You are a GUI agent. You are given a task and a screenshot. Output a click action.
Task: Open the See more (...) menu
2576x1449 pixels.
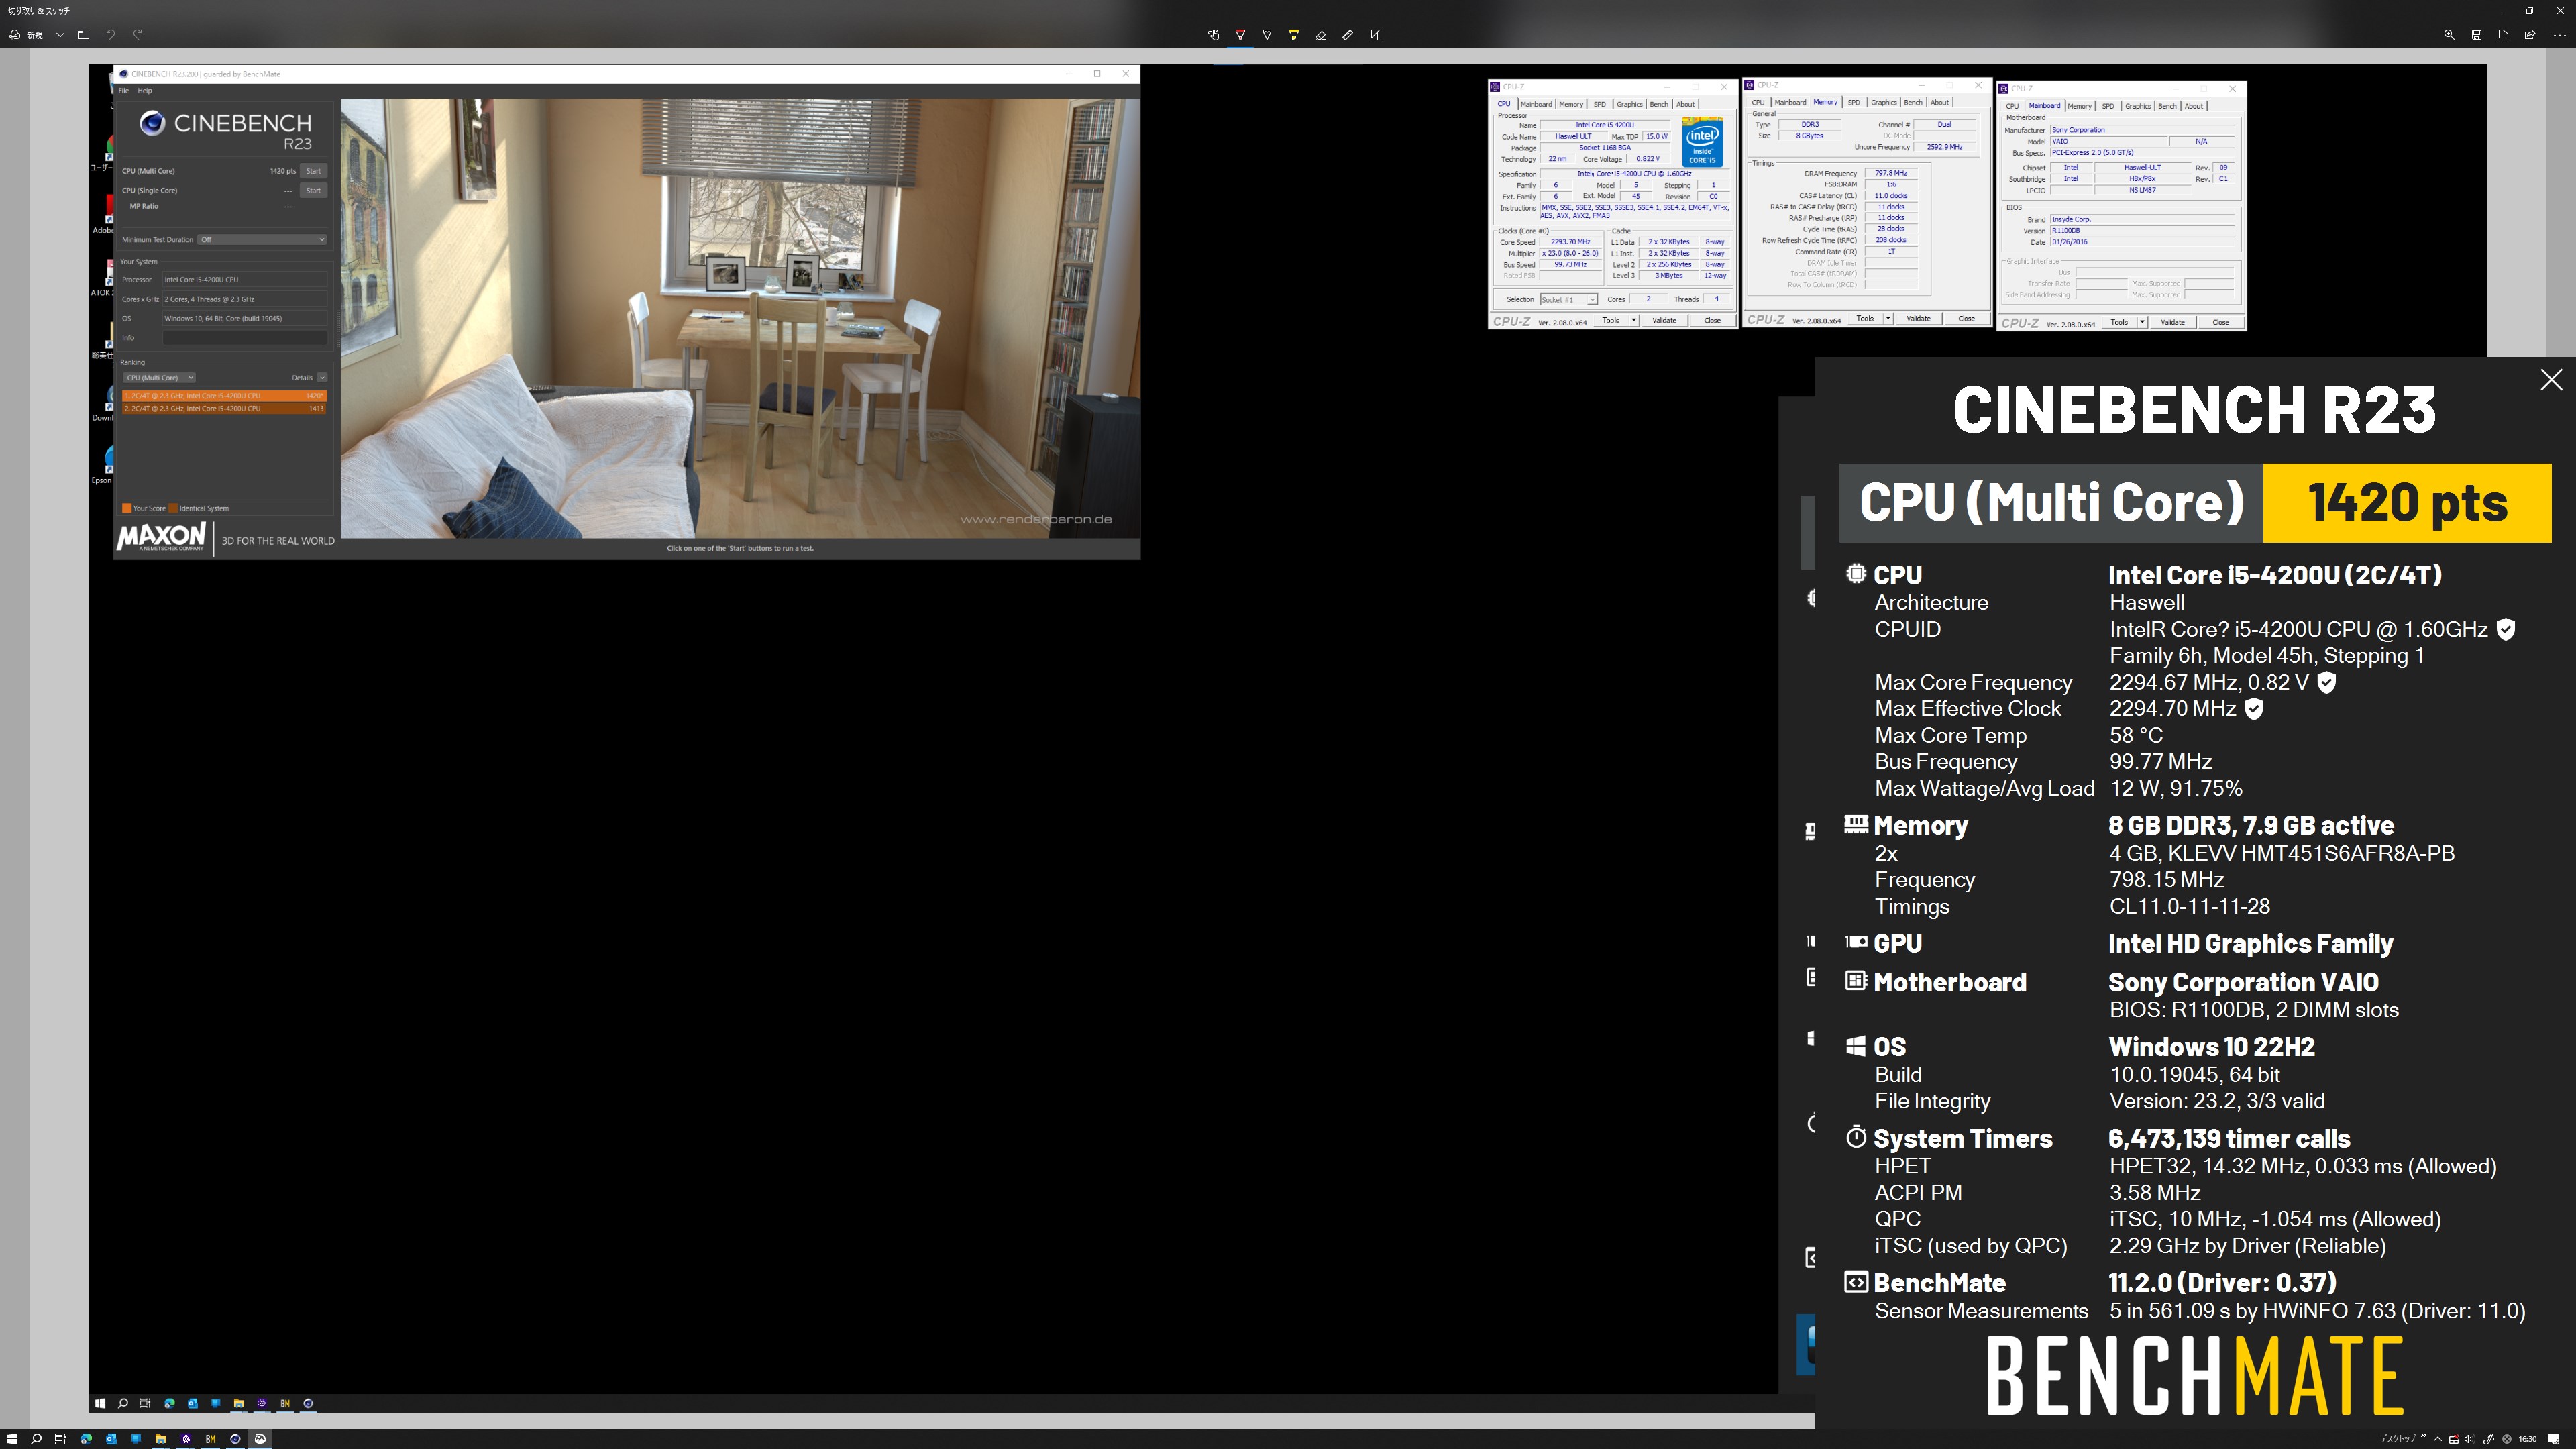click(x=2559, y=35)
